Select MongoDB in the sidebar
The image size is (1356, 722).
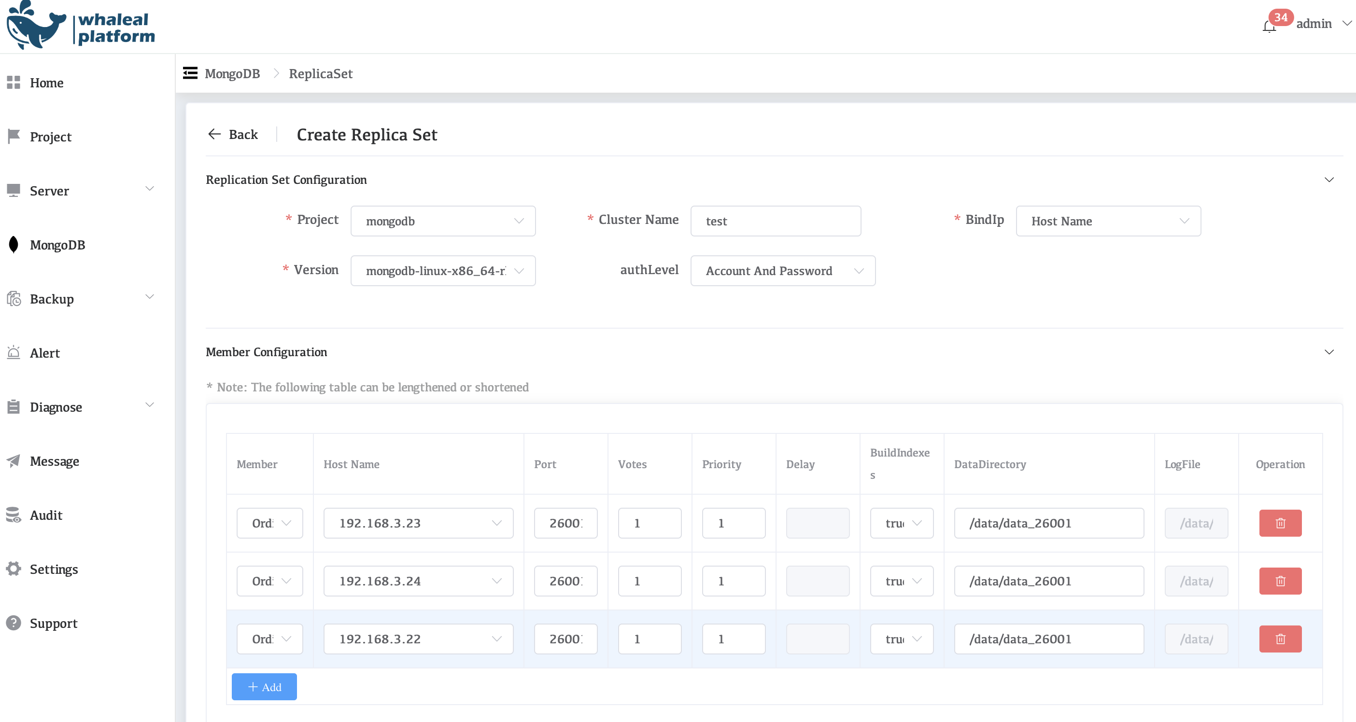pyautogui.click(x=57, y=245)
